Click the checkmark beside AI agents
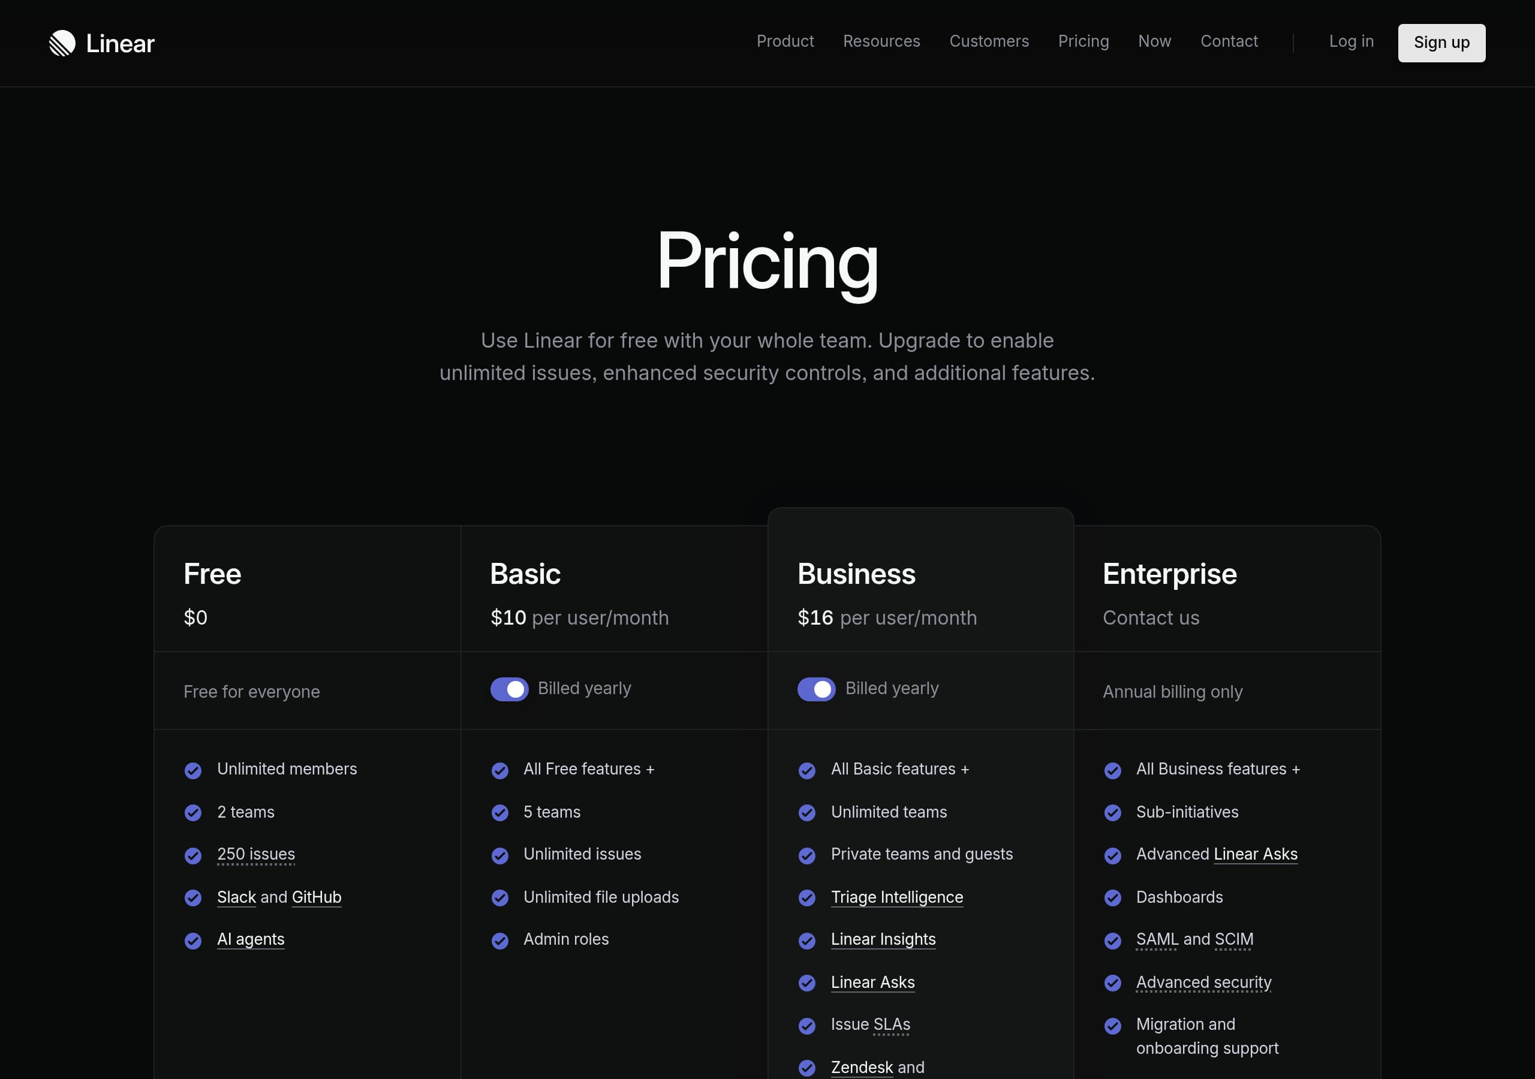The width and height of the screenshot is (1535, 1079). point(193,941)
